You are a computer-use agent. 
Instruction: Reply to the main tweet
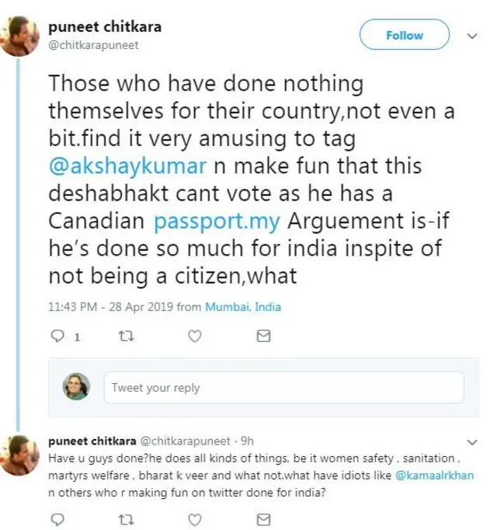[56, 336]
